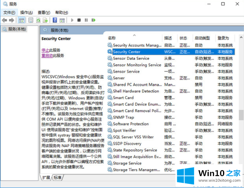Click the 停止 link to stop service
The width and height of the screenshot is (244, 188).
[45, 50]
